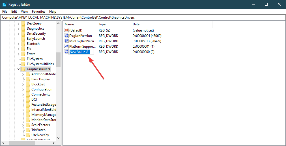Open the Edit menu
Viewport: 286px width, 146px height.
[x=14, y=12]
